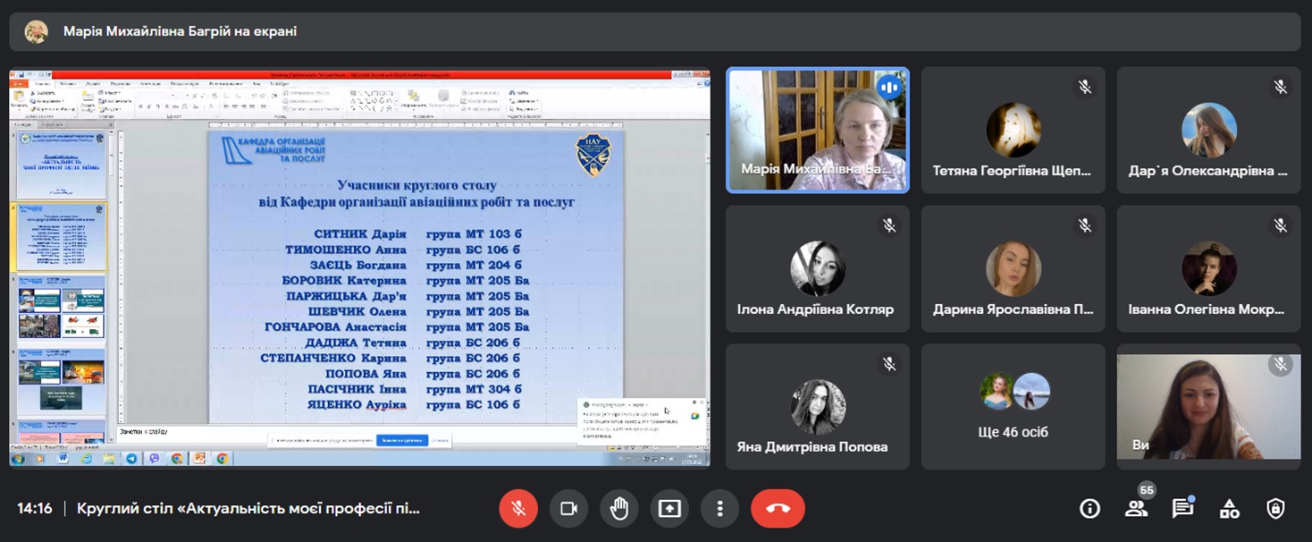
Task: Open the chat messages panel
Action: (x=1182, y=509)
